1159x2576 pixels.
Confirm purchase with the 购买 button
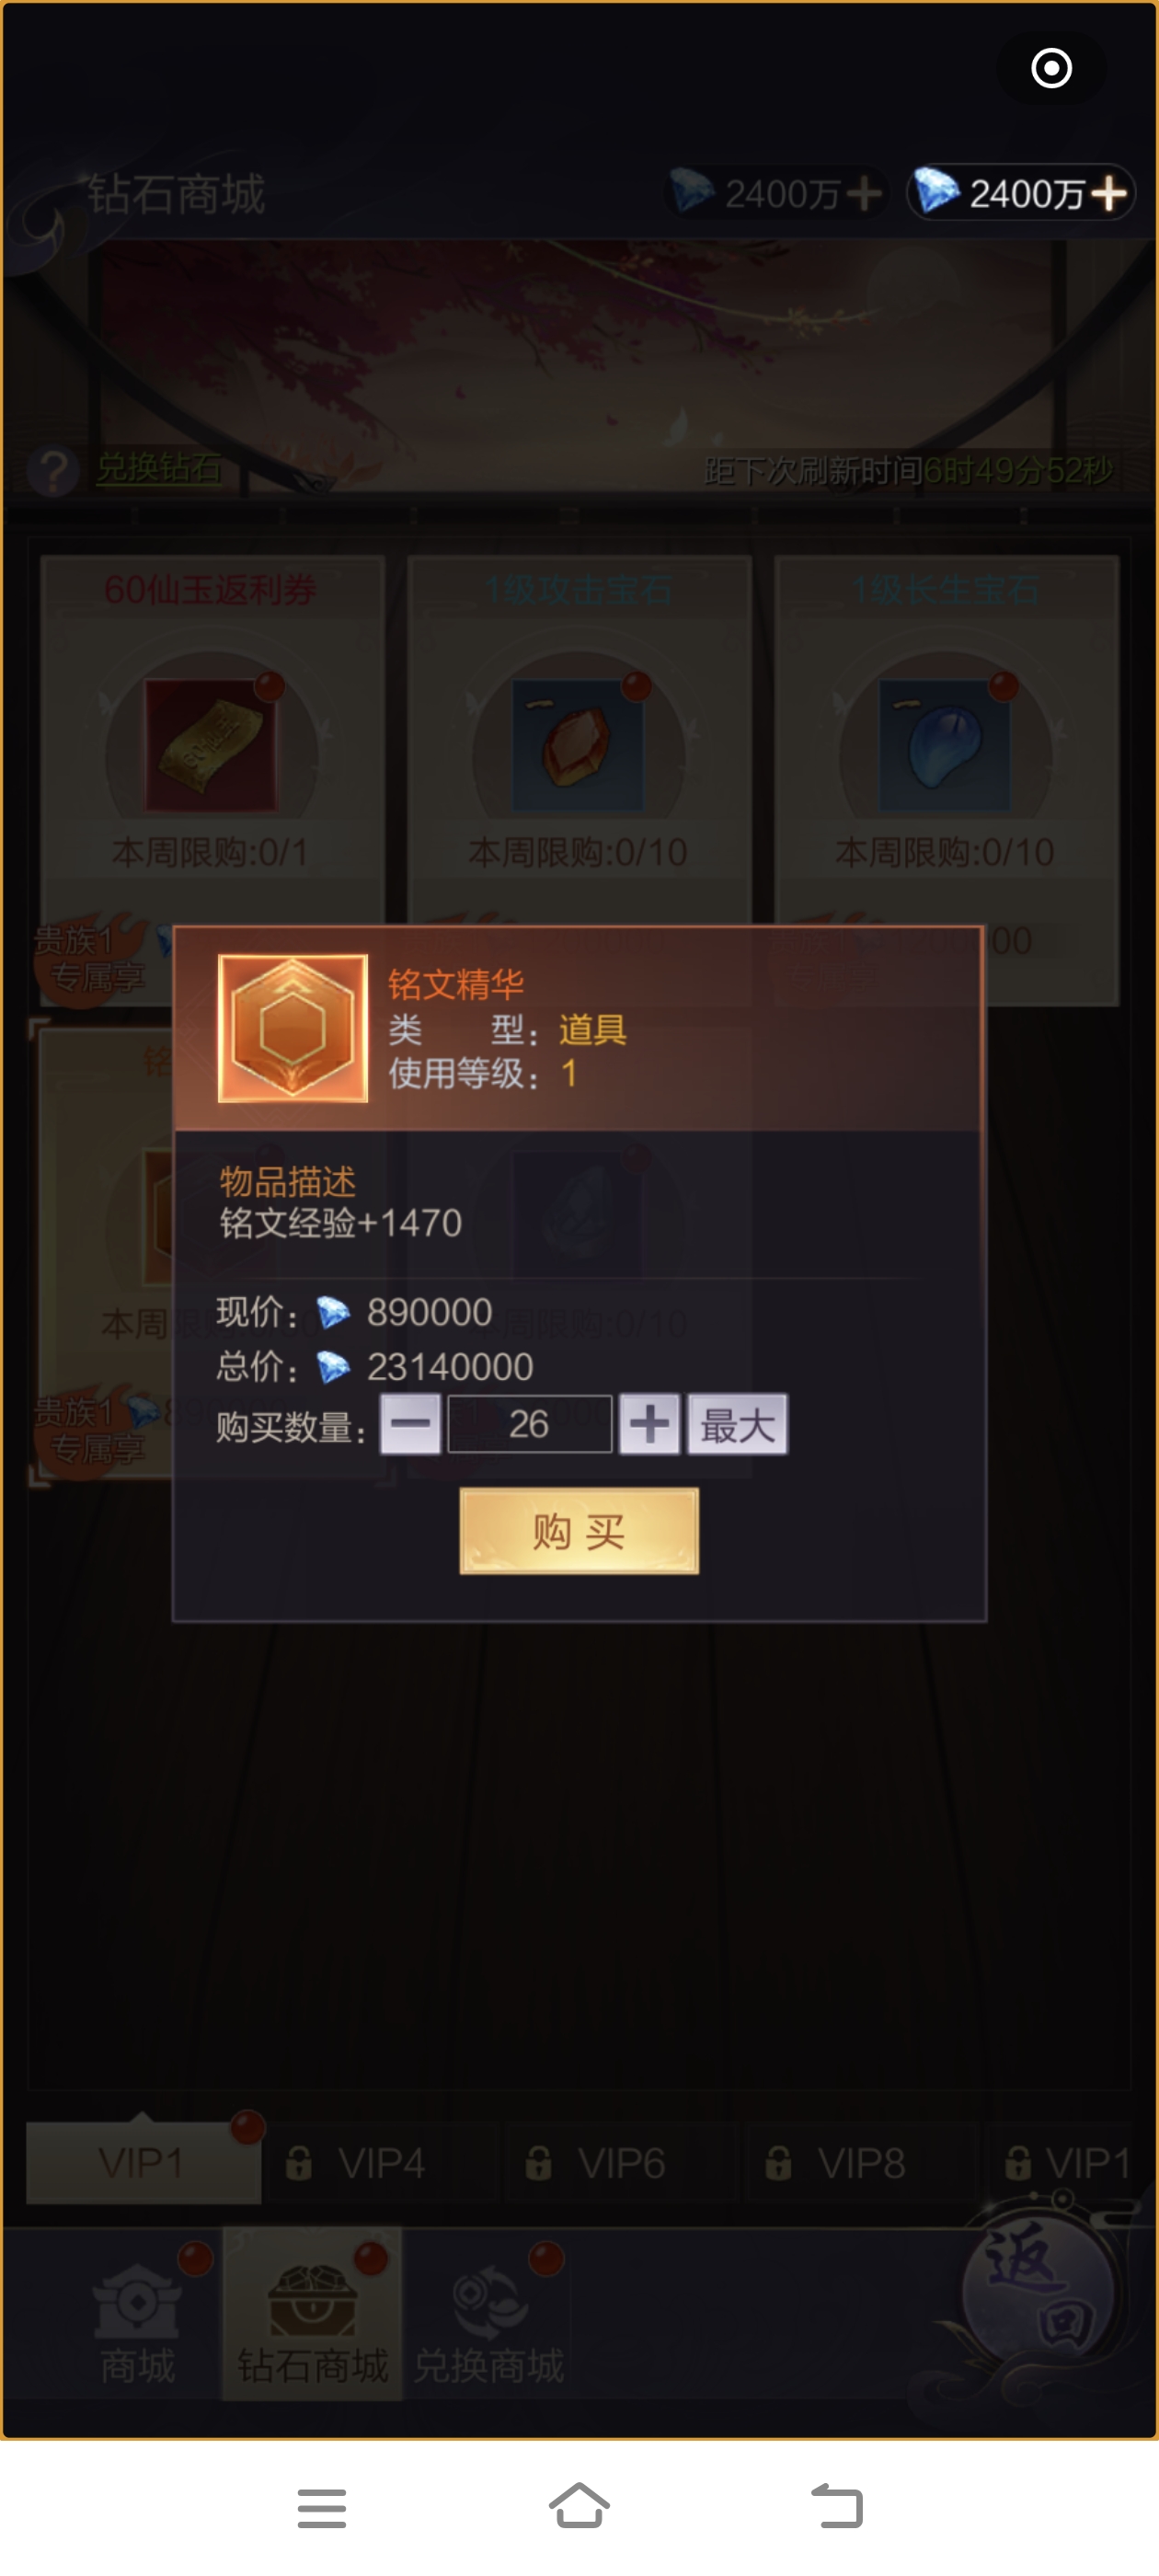pyautogui.click(x=579, y=1531)
